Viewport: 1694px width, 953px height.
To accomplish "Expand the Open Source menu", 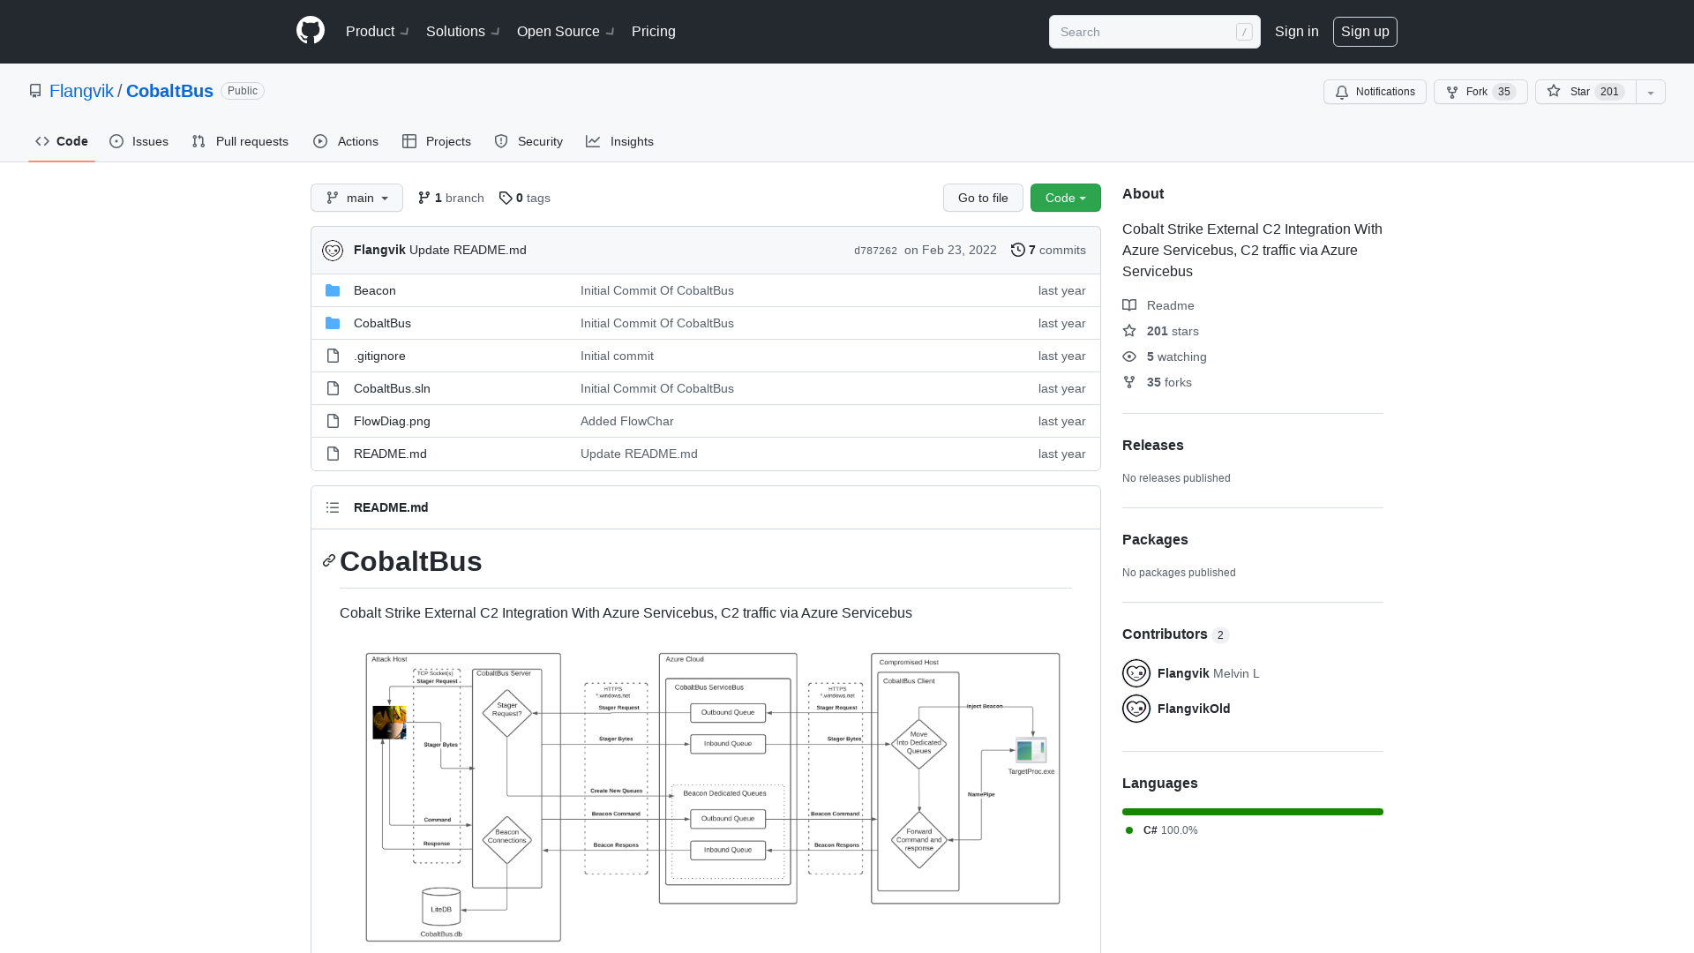I will click(x=566, y=32).
